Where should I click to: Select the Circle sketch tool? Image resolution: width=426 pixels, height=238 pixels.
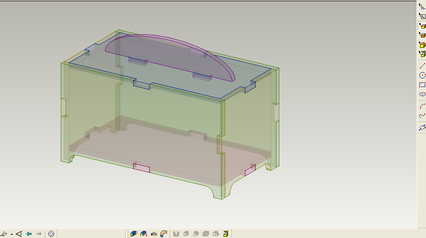422,75
